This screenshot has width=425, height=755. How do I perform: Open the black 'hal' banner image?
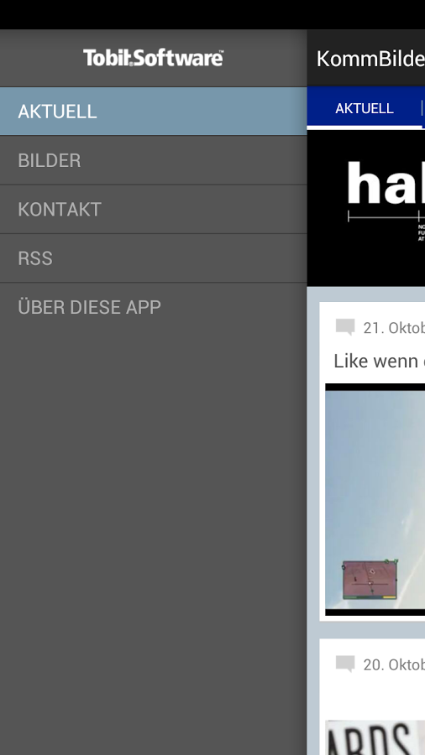[x=366, y=208]
